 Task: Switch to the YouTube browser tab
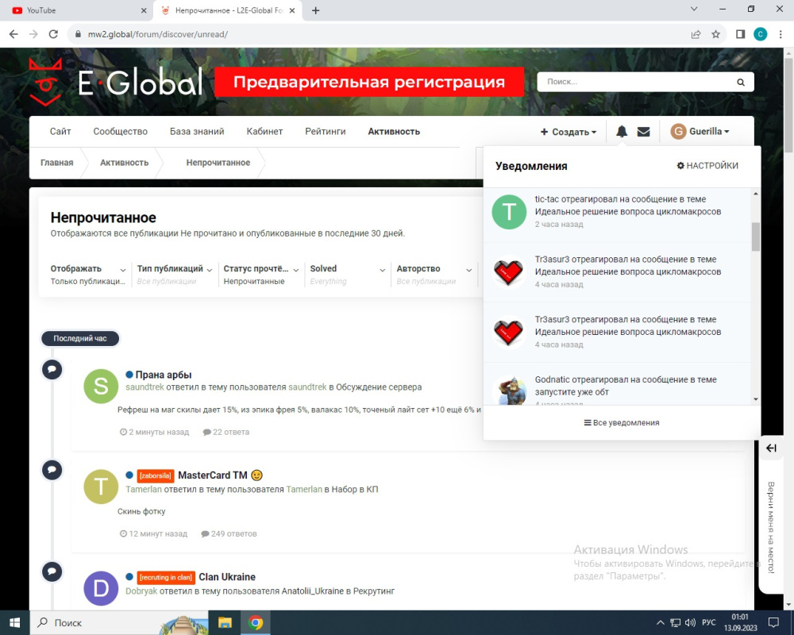pyautogui.click(x=75, y=11)
